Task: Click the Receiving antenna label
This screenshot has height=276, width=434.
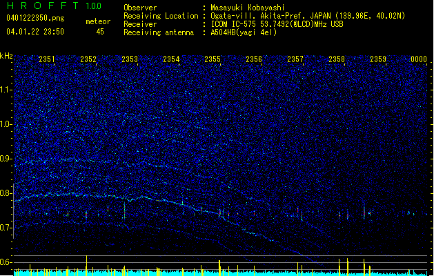Action: click(x=159, y=32)
